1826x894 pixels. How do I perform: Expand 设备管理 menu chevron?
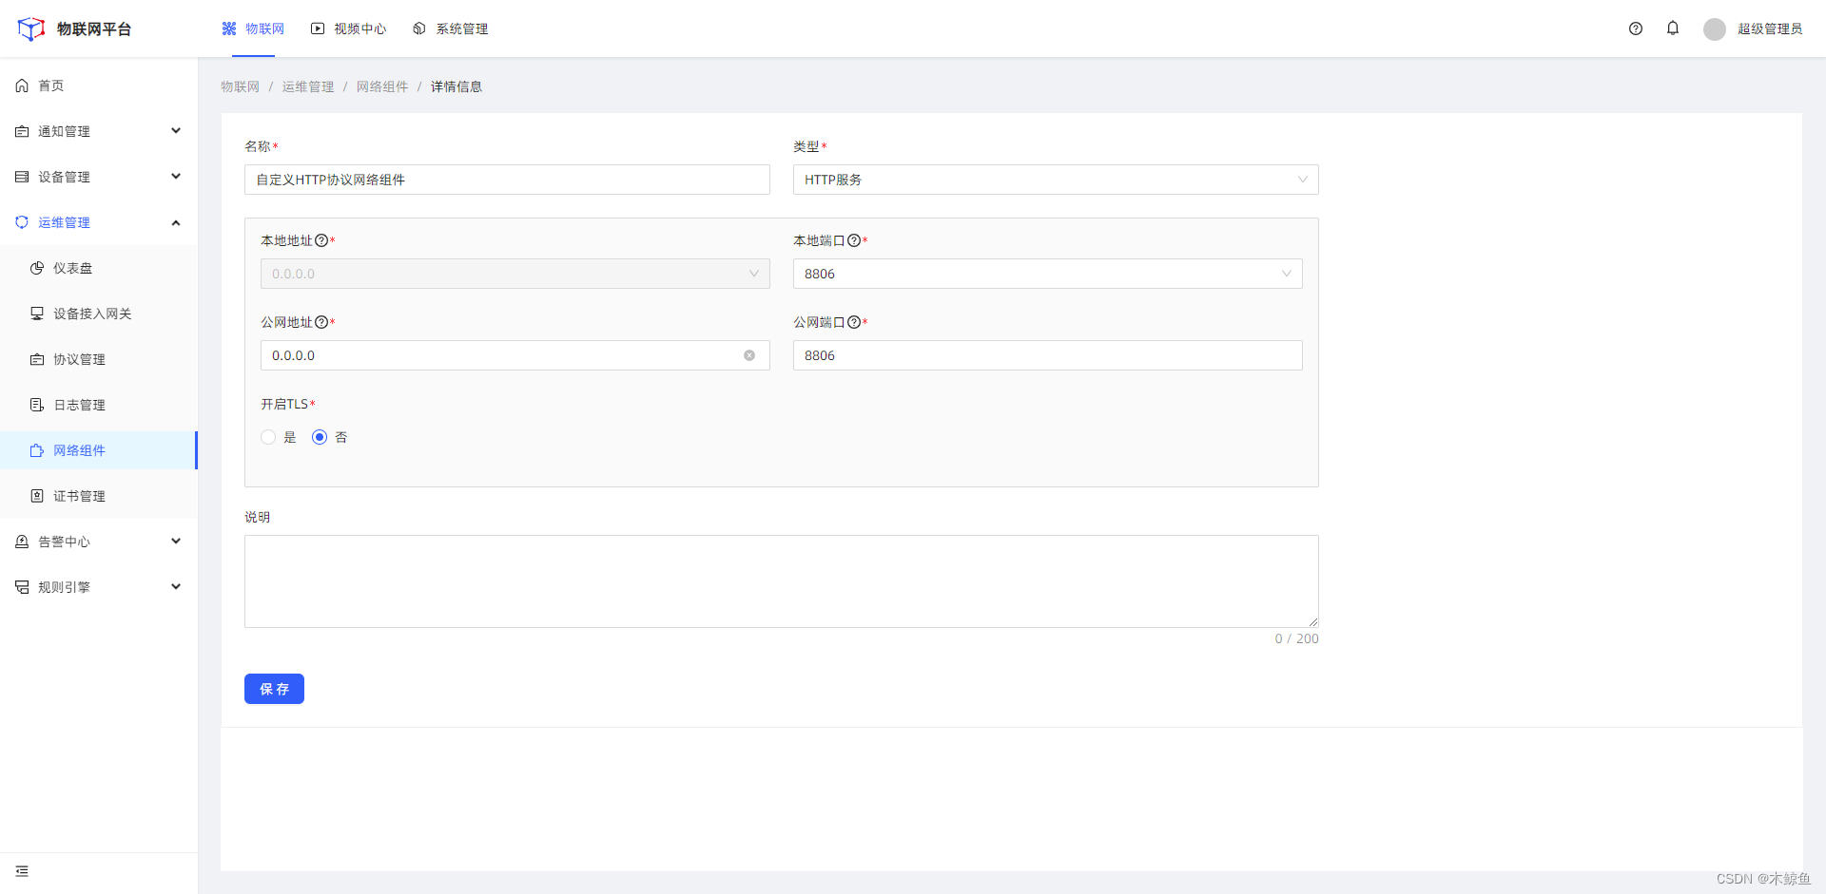click(176, 177)
